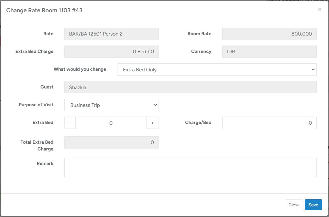Click the Room Rate field showing 800,000
The image size is (329, 217).
[x=269, y=34]
